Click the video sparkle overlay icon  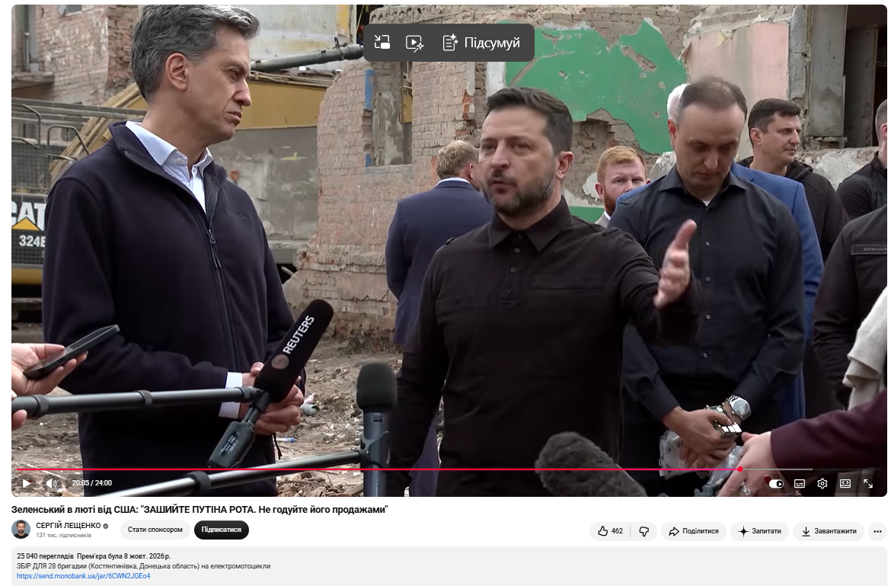pos(414,43)
